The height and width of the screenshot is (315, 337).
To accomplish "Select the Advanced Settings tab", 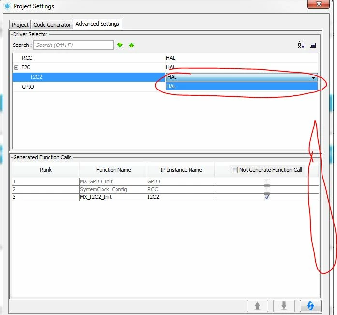I will click(x=97, y=24).
